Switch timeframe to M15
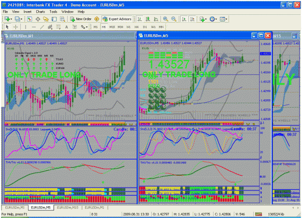Image resolution: width=302 pixels, height=218 pixels. [112, 27]
